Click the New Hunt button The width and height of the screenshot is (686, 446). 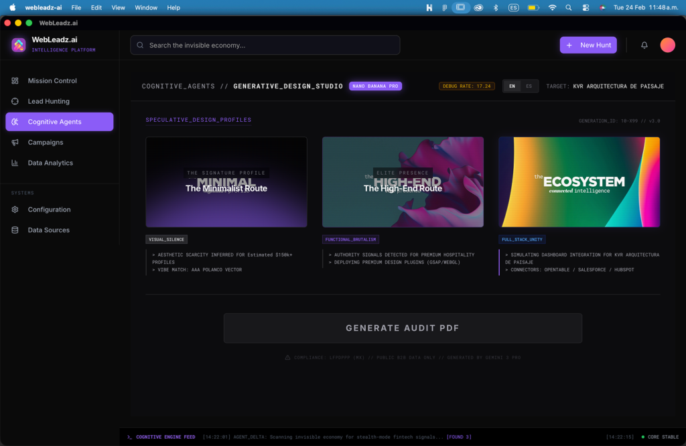coord(588,45)
